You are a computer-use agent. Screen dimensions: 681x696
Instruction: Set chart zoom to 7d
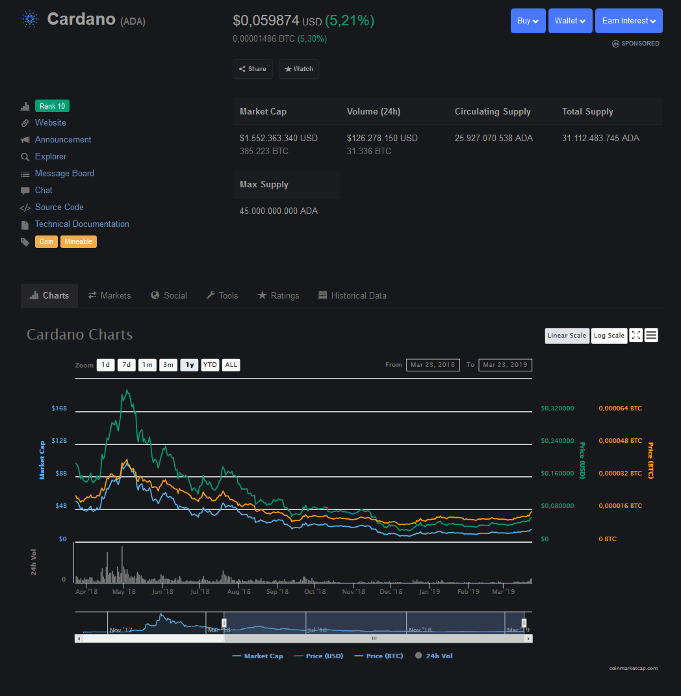pos(126,365)
